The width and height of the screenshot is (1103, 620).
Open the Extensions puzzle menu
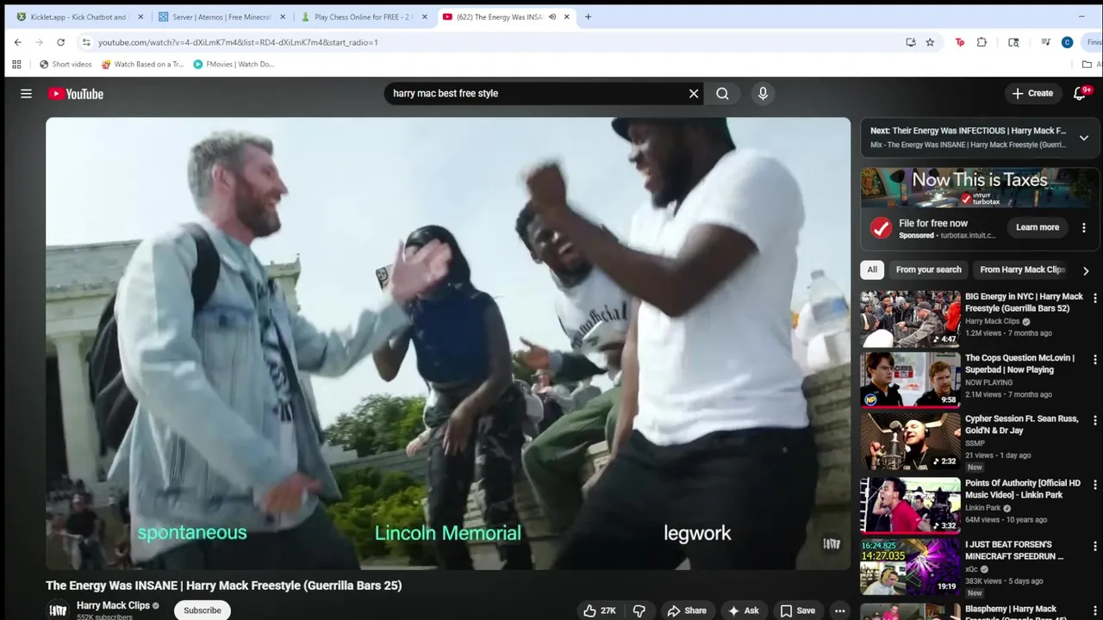click(x=981, y=42)
